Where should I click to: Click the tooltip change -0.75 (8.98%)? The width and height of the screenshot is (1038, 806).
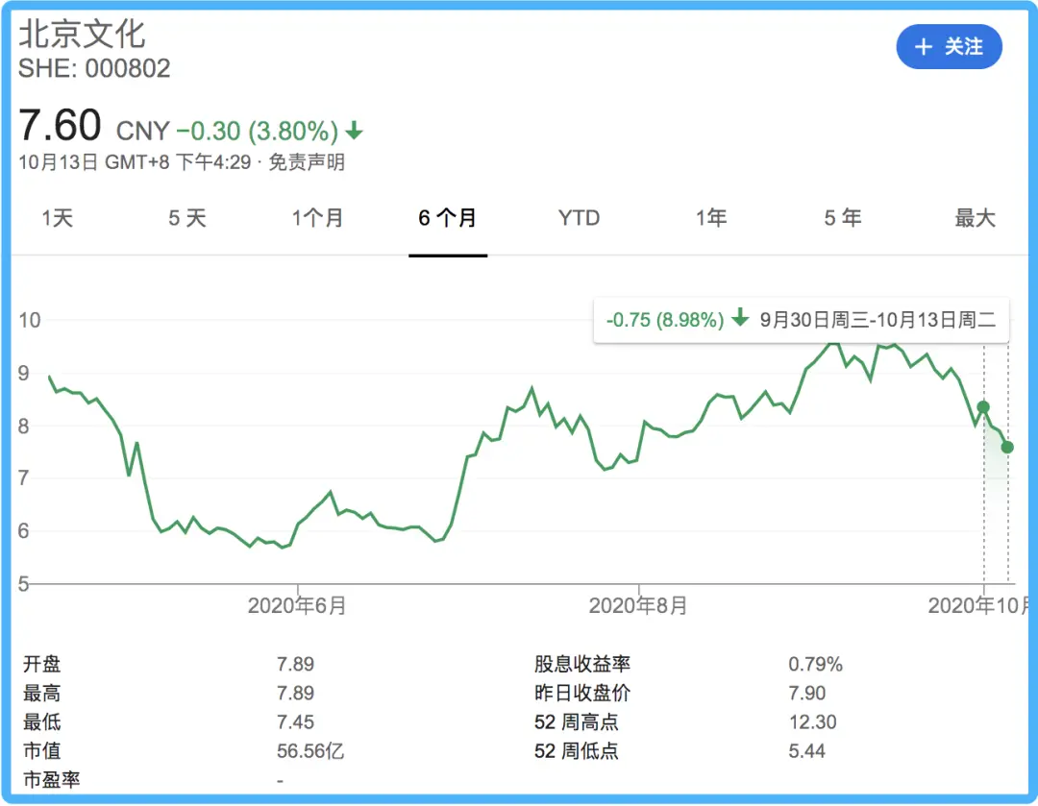[x=665, y=320]
